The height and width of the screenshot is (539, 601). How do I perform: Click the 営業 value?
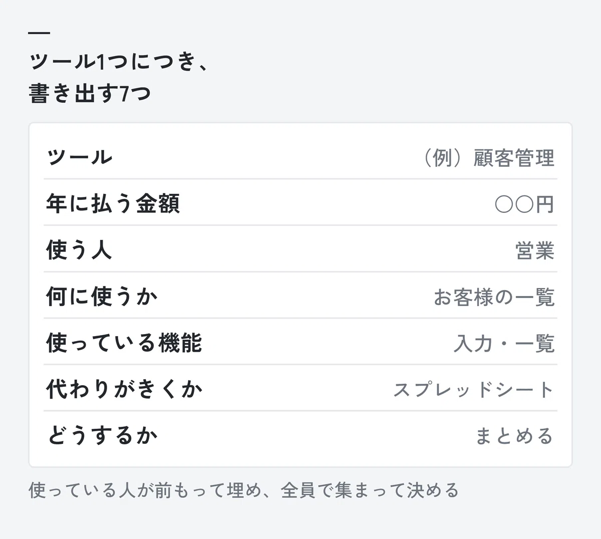coord(535,250)
